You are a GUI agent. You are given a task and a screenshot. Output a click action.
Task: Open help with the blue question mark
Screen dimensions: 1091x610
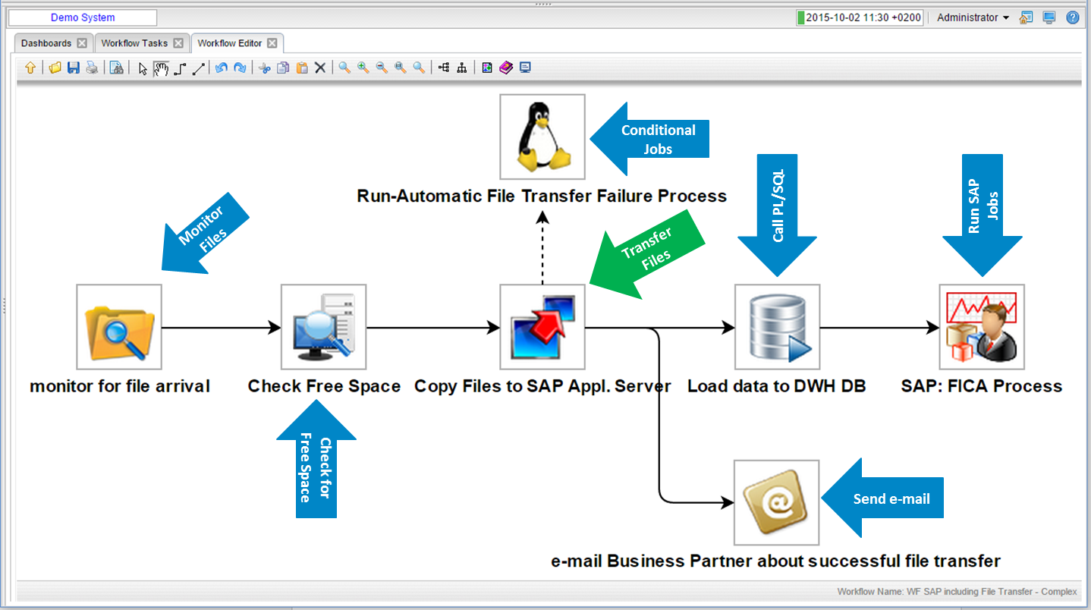coord(1073,17)
